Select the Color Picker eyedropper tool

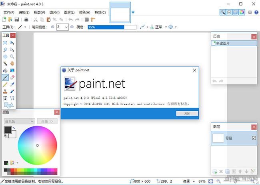12,84
